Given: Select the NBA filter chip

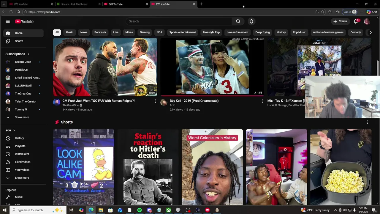Looking at the screenshot, I should click(159, 32).
